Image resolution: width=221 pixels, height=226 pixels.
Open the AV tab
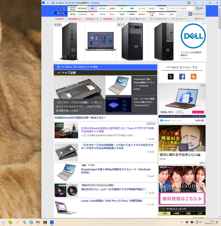point(122,8)
